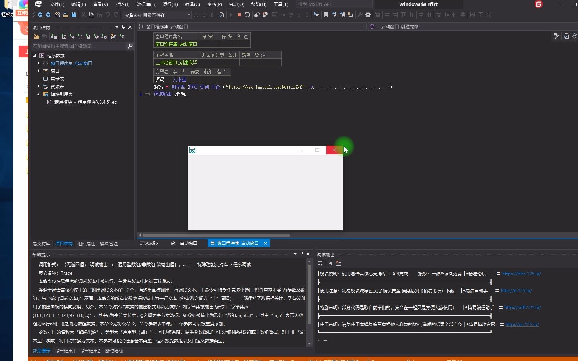Switch to the 窗: _启动窗口 tab
This screenshot has width=578, height=361.
(184, 243)
